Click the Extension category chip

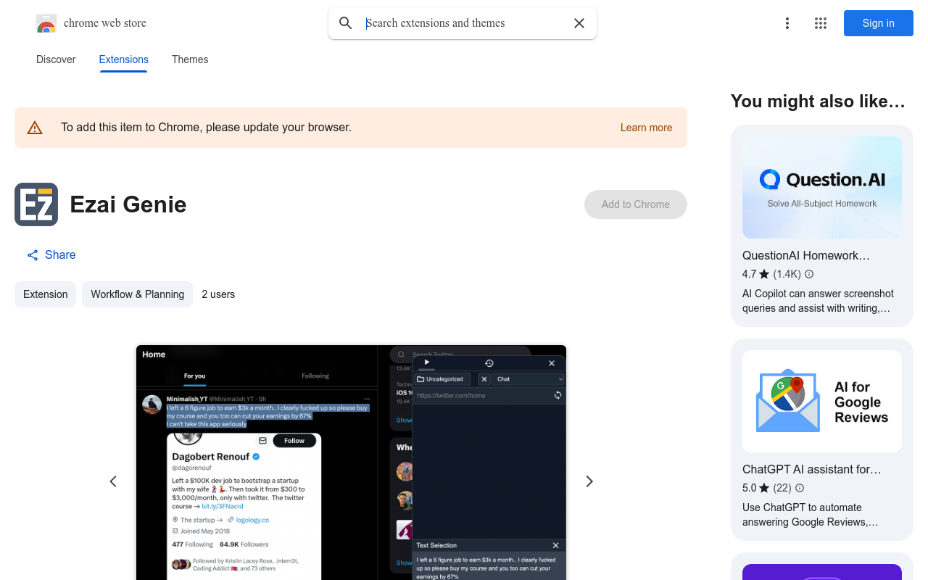coord(45,294)
